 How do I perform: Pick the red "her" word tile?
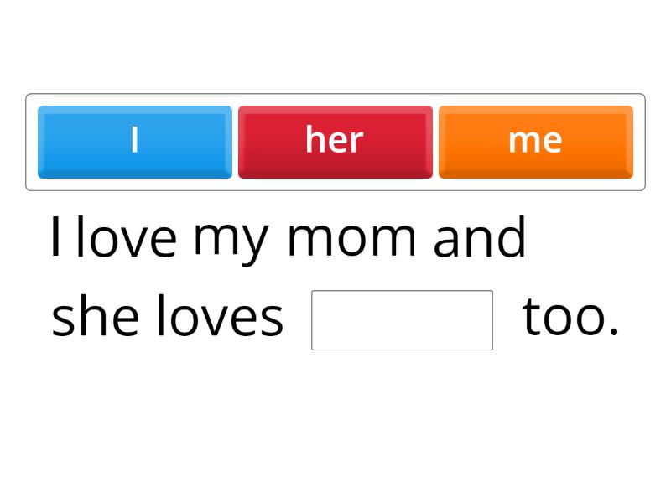pyautogui.click(x=335, y=142)
